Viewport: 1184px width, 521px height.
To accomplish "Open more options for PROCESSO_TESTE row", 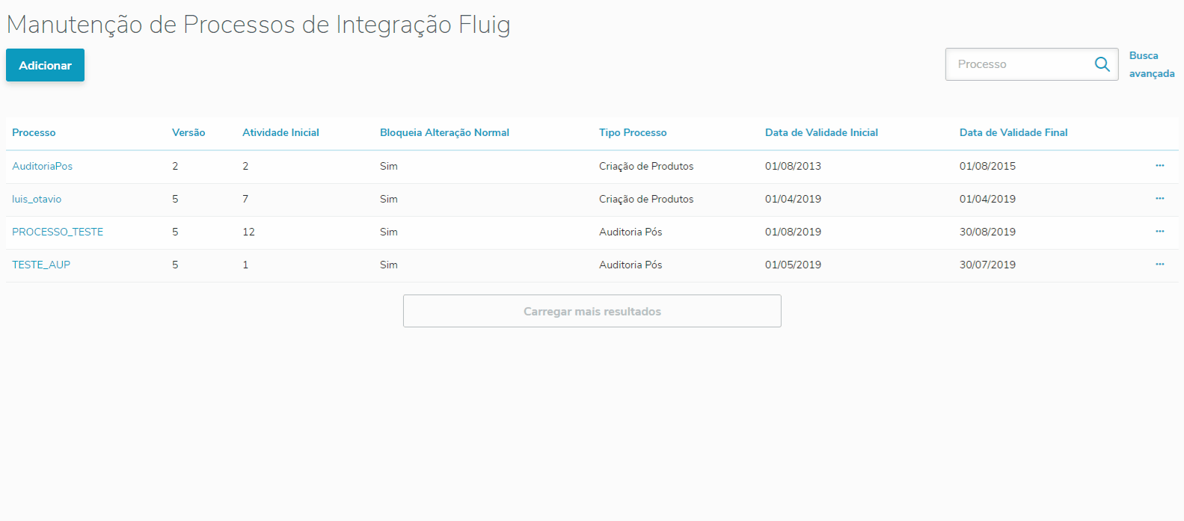I will pyautogui.click(x=1159, y=232).
